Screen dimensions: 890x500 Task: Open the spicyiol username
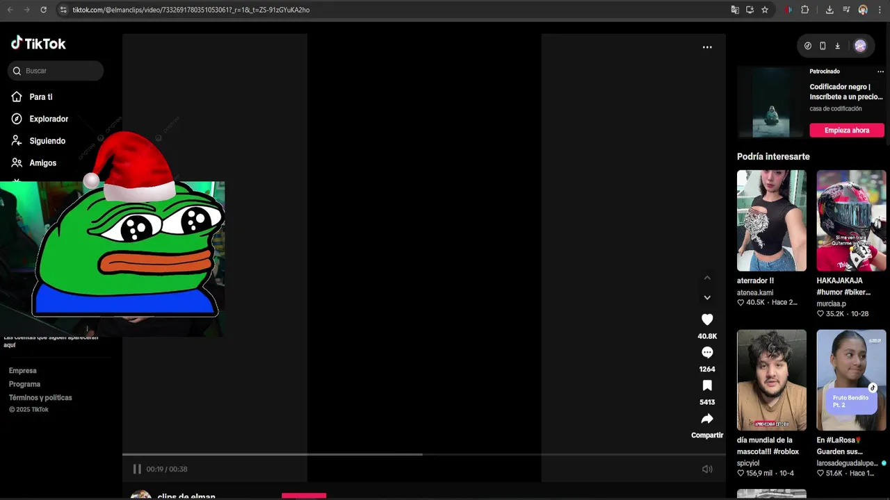(748, 463)
